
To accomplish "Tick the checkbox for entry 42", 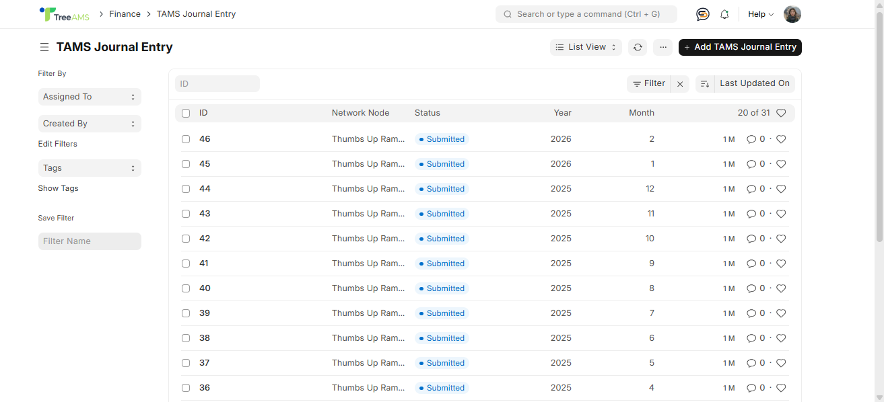I will [x=186, y=239].
